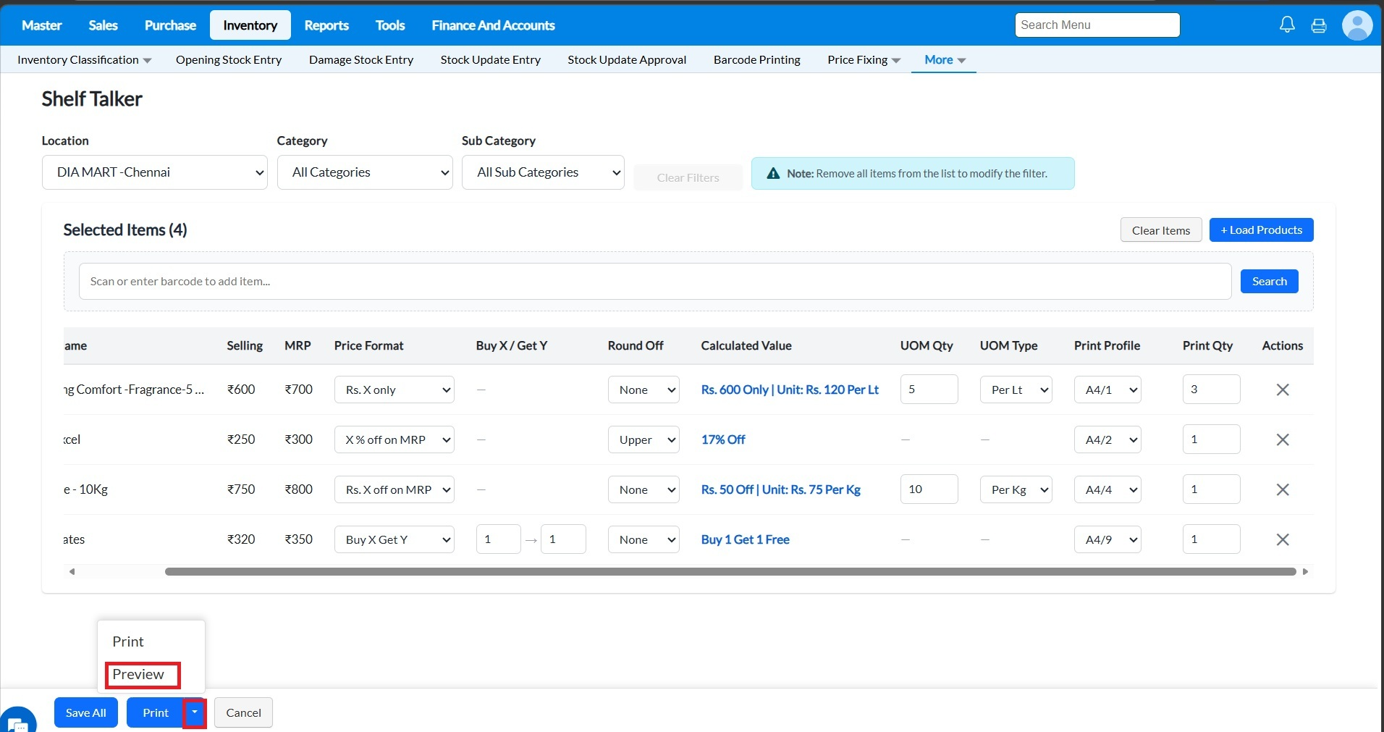This screenshot has width=1384, height=732.
Task: Click the Print split-button arrow
Action: click(194, 713)
